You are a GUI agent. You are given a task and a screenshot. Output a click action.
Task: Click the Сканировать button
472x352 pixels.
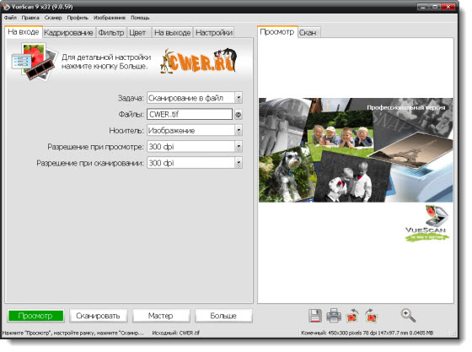(x=98, y=316)
